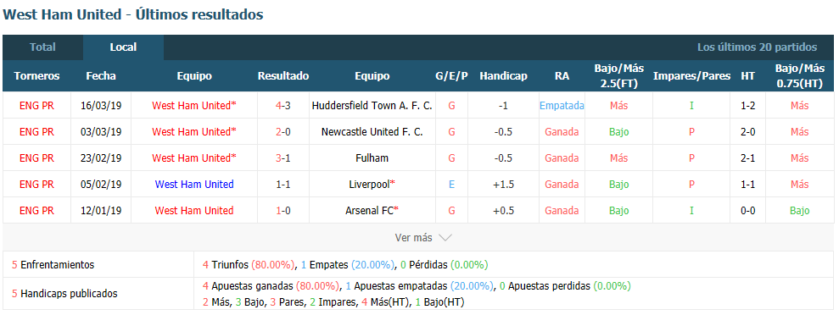Click the Handicap column header
Image resolution: width=839 pixels, height=315 pixels.
click(503, 76)
